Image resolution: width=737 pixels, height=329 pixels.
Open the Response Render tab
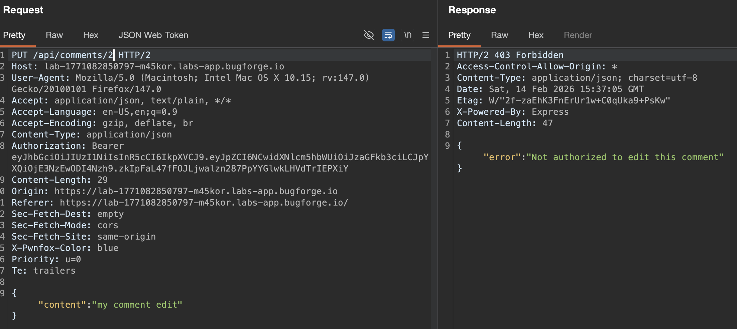[x=578, y=35]
